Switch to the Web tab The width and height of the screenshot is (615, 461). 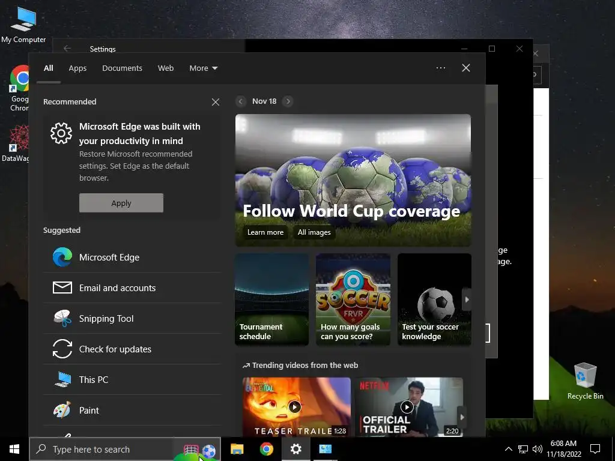166,68
